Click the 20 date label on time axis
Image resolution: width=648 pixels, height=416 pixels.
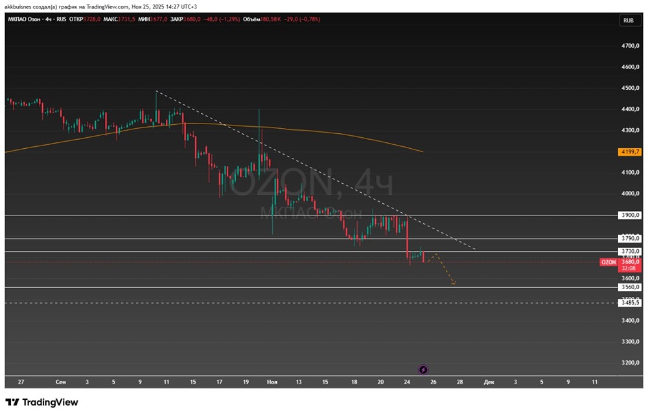tap(380, 382)
